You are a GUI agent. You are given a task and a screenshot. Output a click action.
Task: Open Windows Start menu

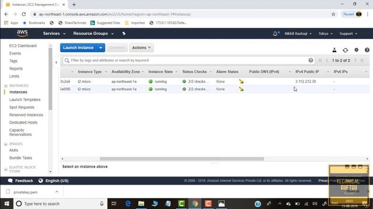[x=6, y=204]
